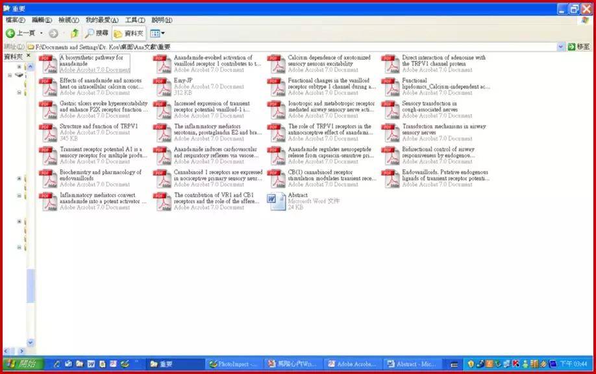The width and height of the screenshot is (596, 374).
Task: Open the File (檔案) menu
Action: click(x=15, y=20)
